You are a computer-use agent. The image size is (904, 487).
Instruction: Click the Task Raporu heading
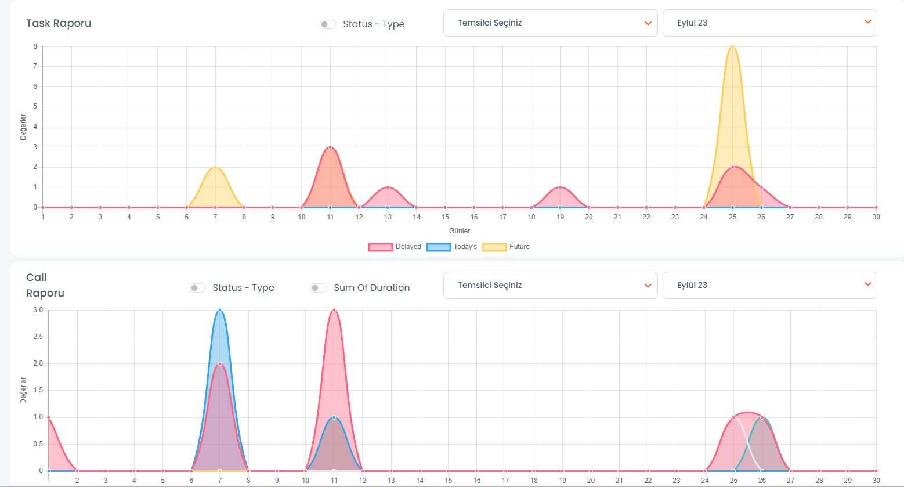(58, 23)
